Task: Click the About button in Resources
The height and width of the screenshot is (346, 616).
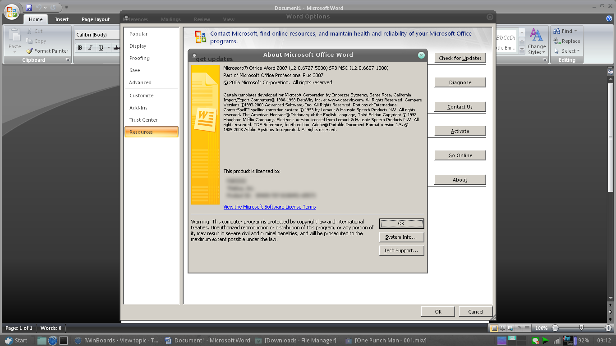Action: [460, 180]
